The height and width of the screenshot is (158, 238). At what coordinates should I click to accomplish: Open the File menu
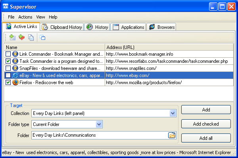(x=11, y=17)
